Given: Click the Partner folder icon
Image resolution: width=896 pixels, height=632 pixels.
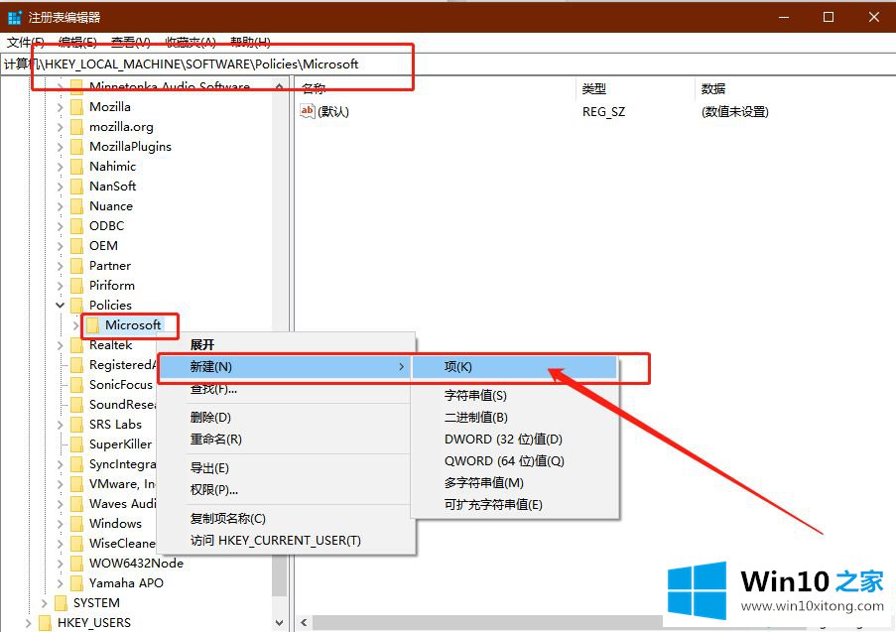Looking at the screenshot, I should 76,266.
